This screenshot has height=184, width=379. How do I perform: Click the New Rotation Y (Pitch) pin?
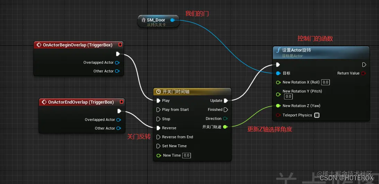278,94
